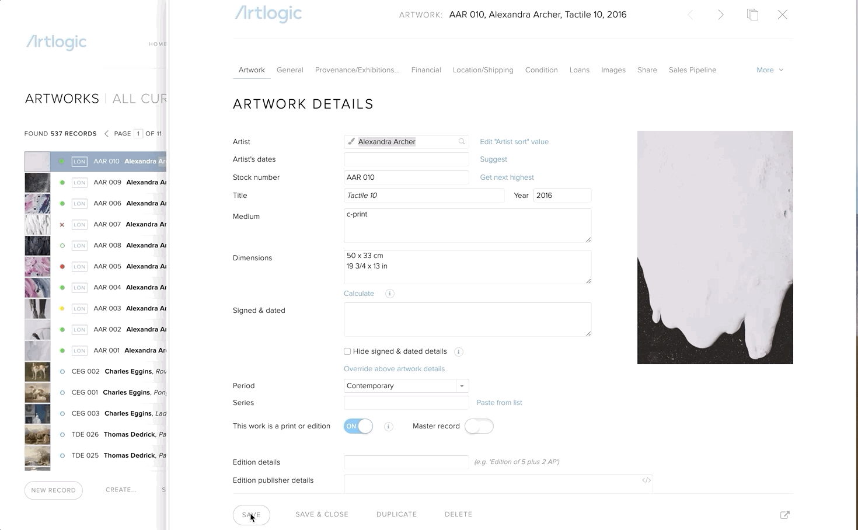
Task: Click hollow status circle for CEG 002
Action: tap(62, 372)
